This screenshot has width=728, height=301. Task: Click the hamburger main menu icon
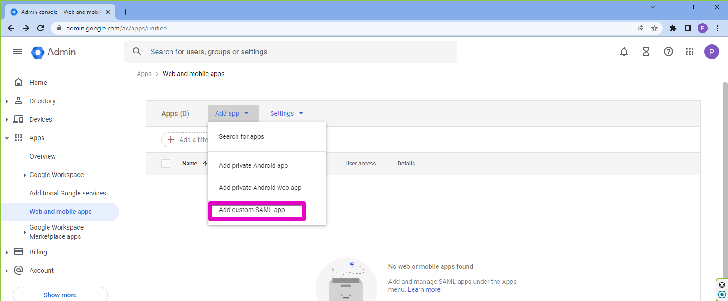click(18, 52)
